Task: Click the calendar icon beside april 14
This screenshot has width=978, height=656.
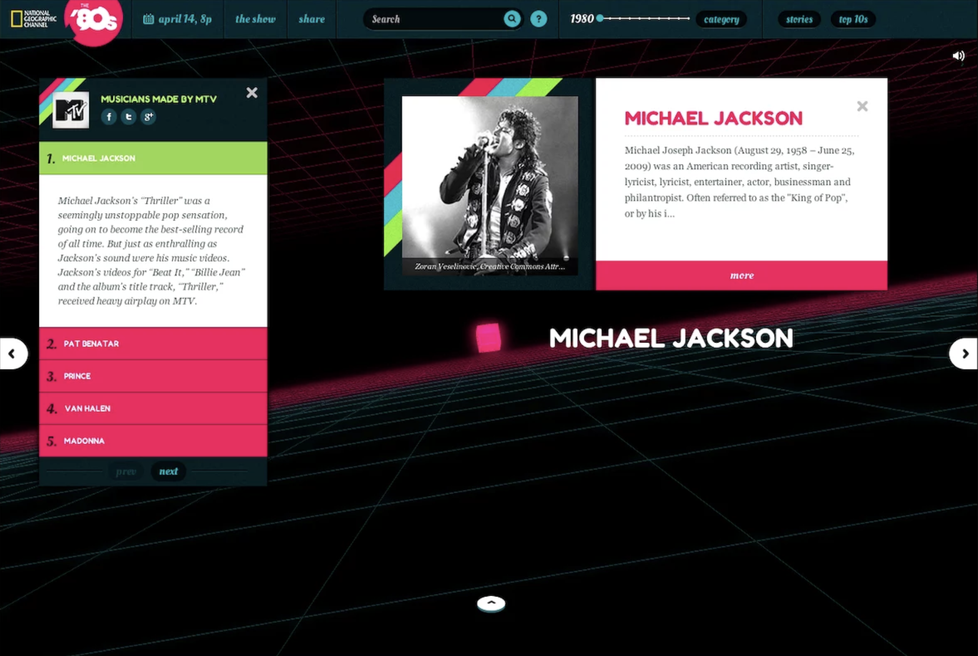Action: click(x=148, y=19)
